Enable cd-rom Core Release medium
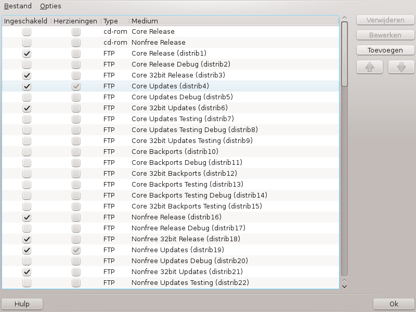The image size is (416, 312). pyautogui.click(x=27, y=32)
